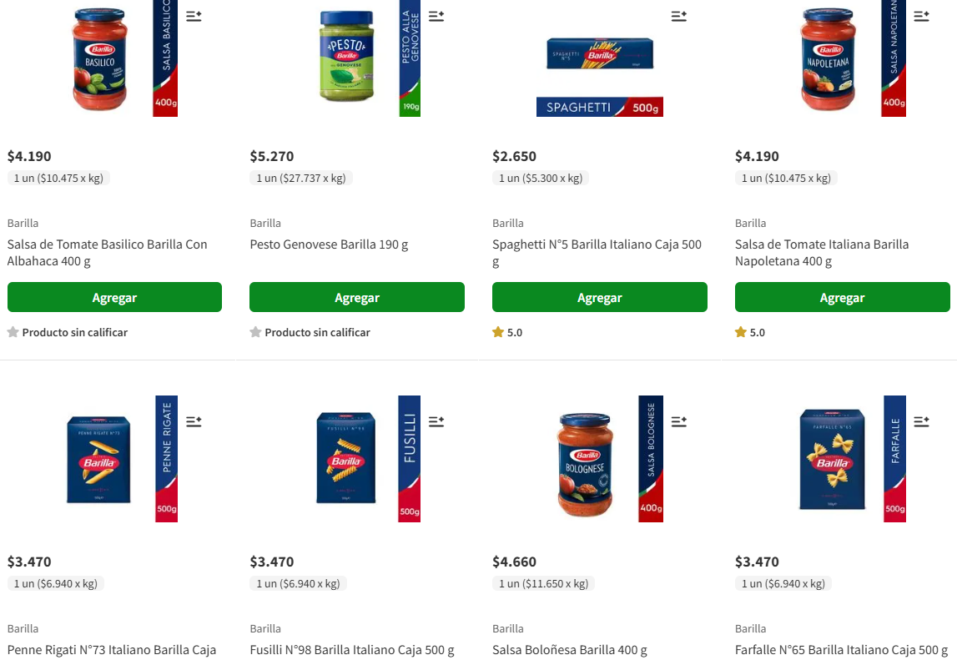Open Farfalle N°65 Barilla product title
The width and height of the screenshot is (957, 660).
coord(841,650)
